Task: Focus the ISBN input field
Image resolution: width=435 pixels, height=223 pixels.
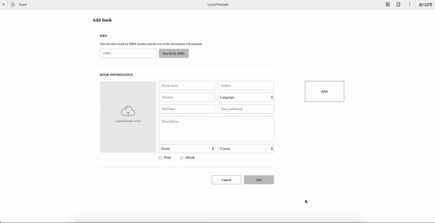Action: pos(128,53)
